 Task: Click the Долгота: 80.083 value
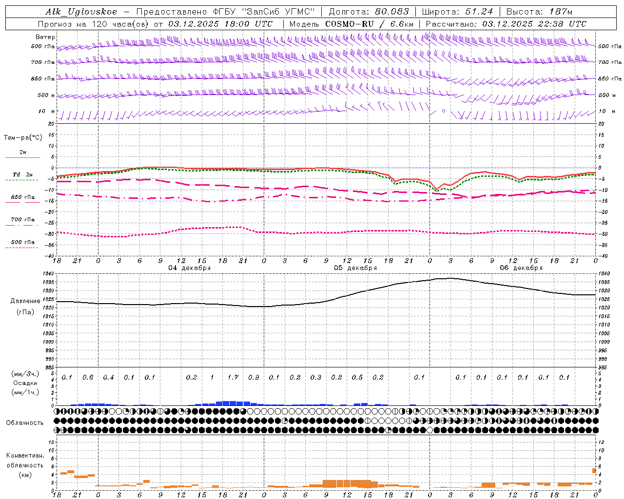(x=368, y=12)
